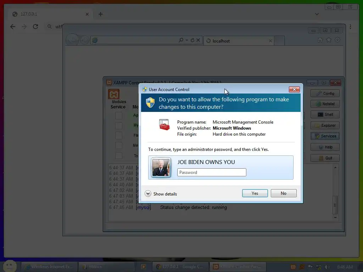Click the Internet Explorer Home icon
The image size is (363, 272).
coord(320,40)
